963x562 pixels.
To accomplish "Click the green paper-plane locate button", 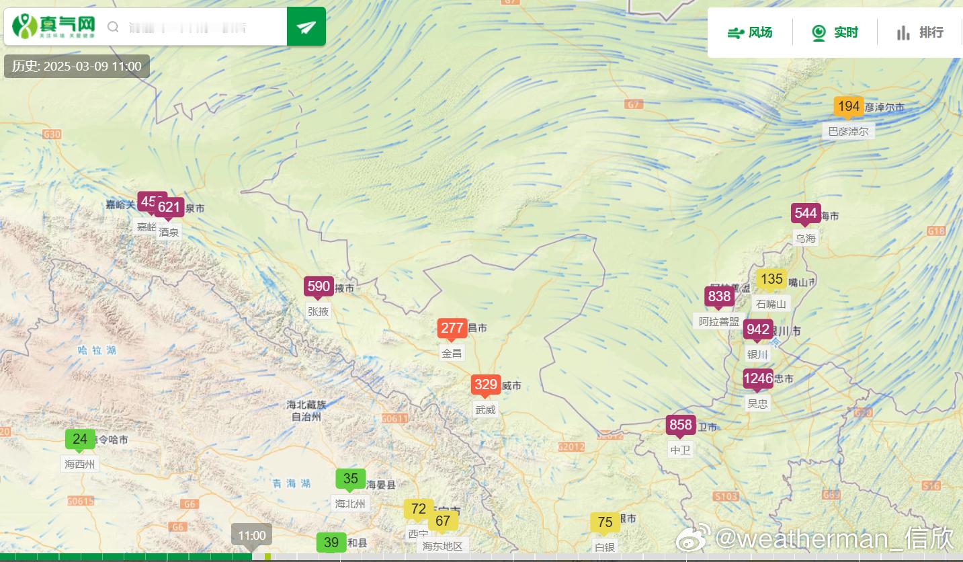I will (x=306, y=27).
